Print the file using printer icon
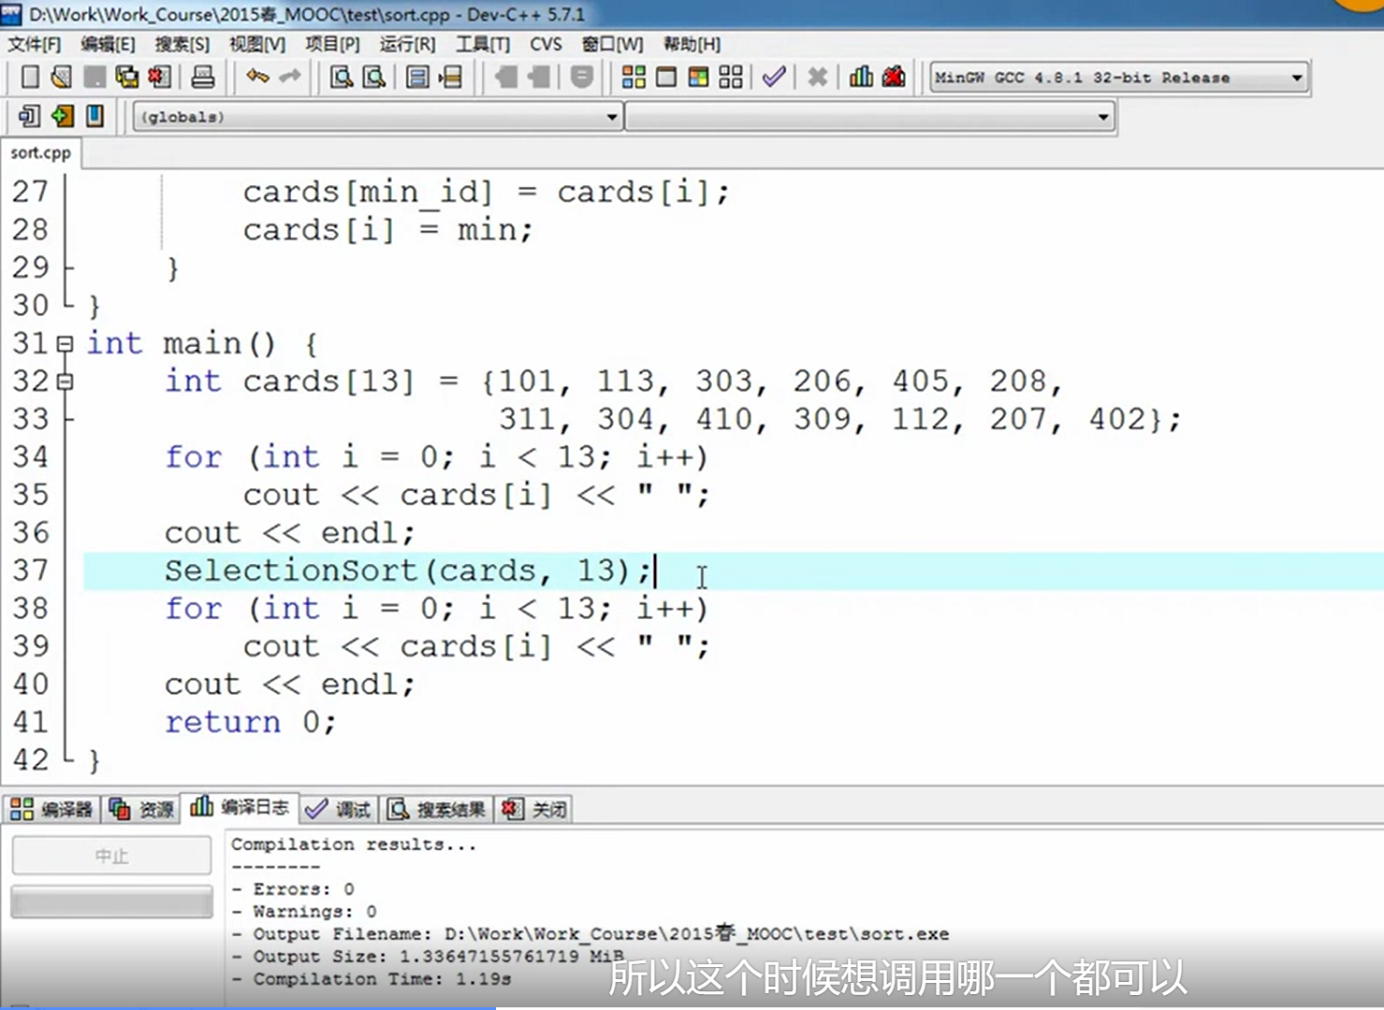Viewport: 1384px width, 1010px height. coord(203,77)
